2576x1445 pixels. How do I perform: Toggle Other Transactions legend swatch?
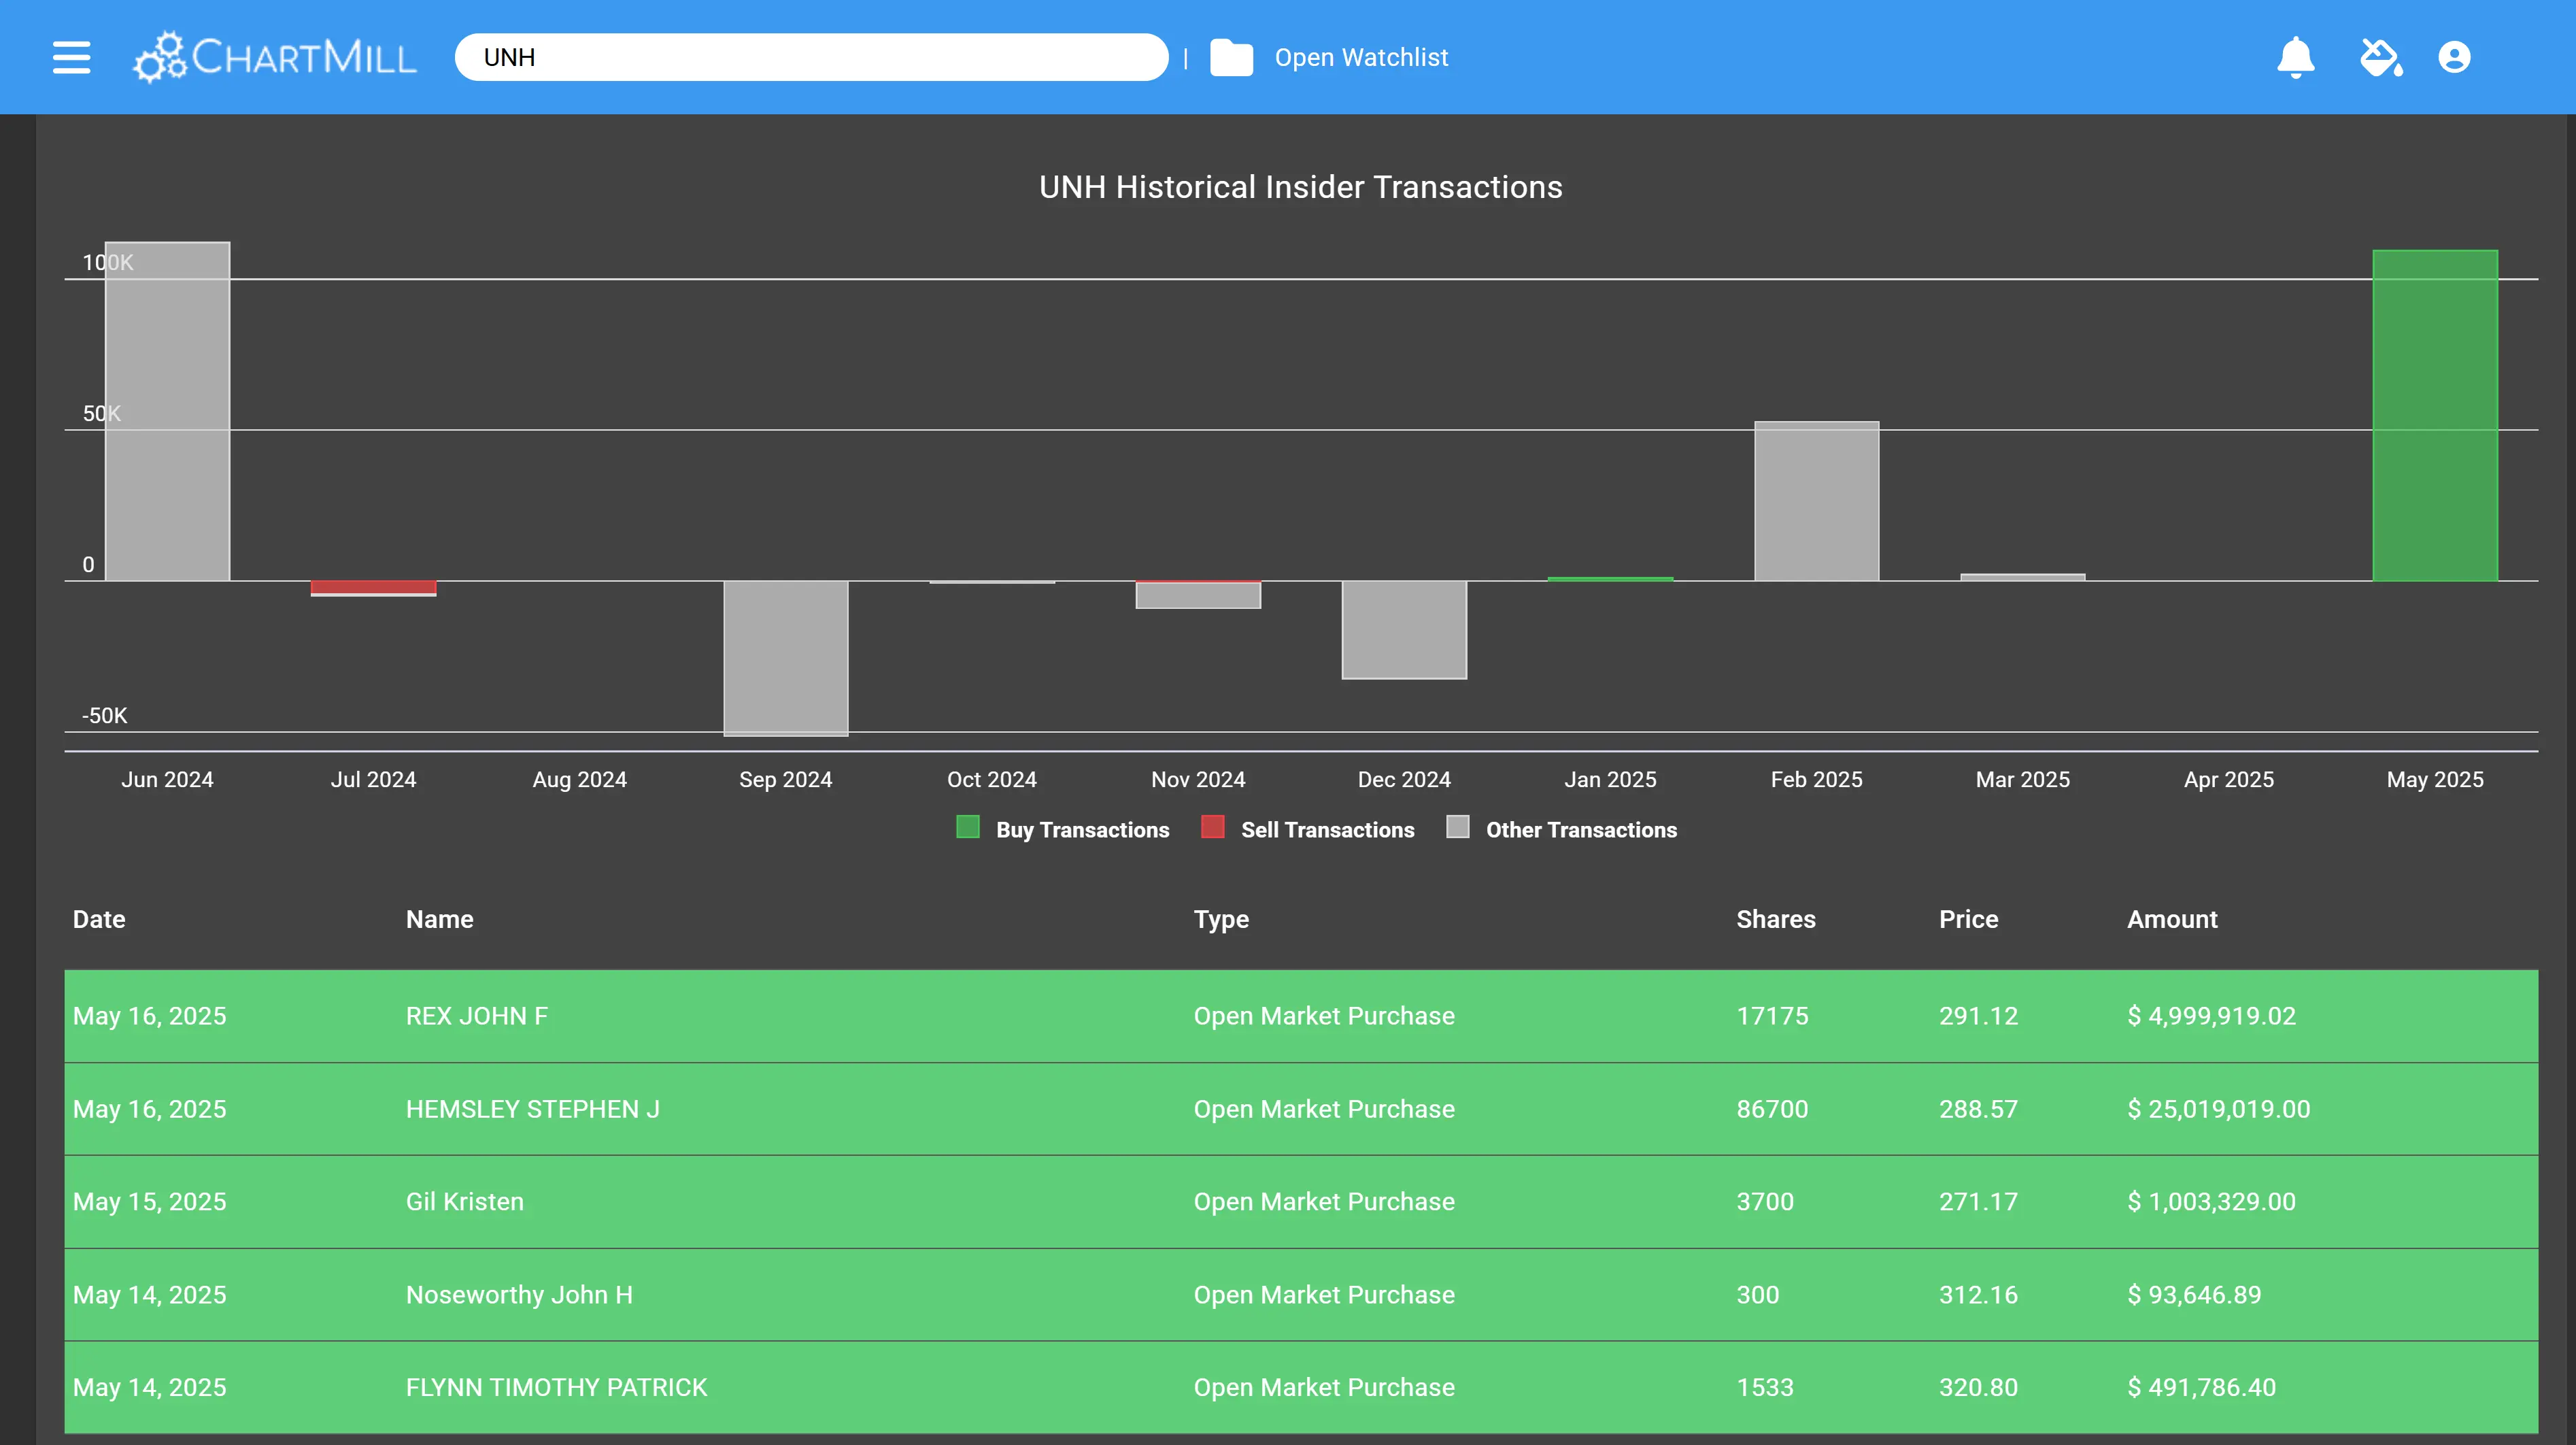pyautogui.click(x=1457, y=827)
